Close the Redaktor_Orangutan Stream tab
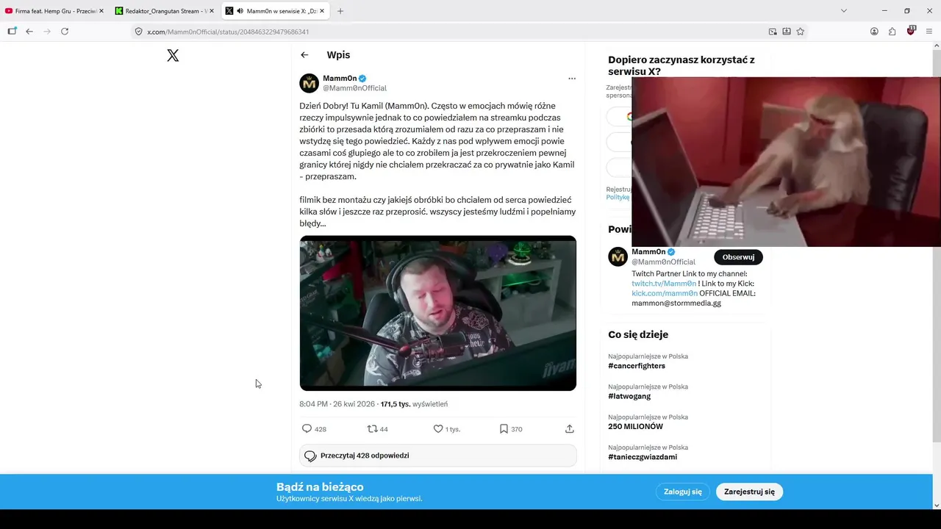The image size is (941, 529). (212, 11)
